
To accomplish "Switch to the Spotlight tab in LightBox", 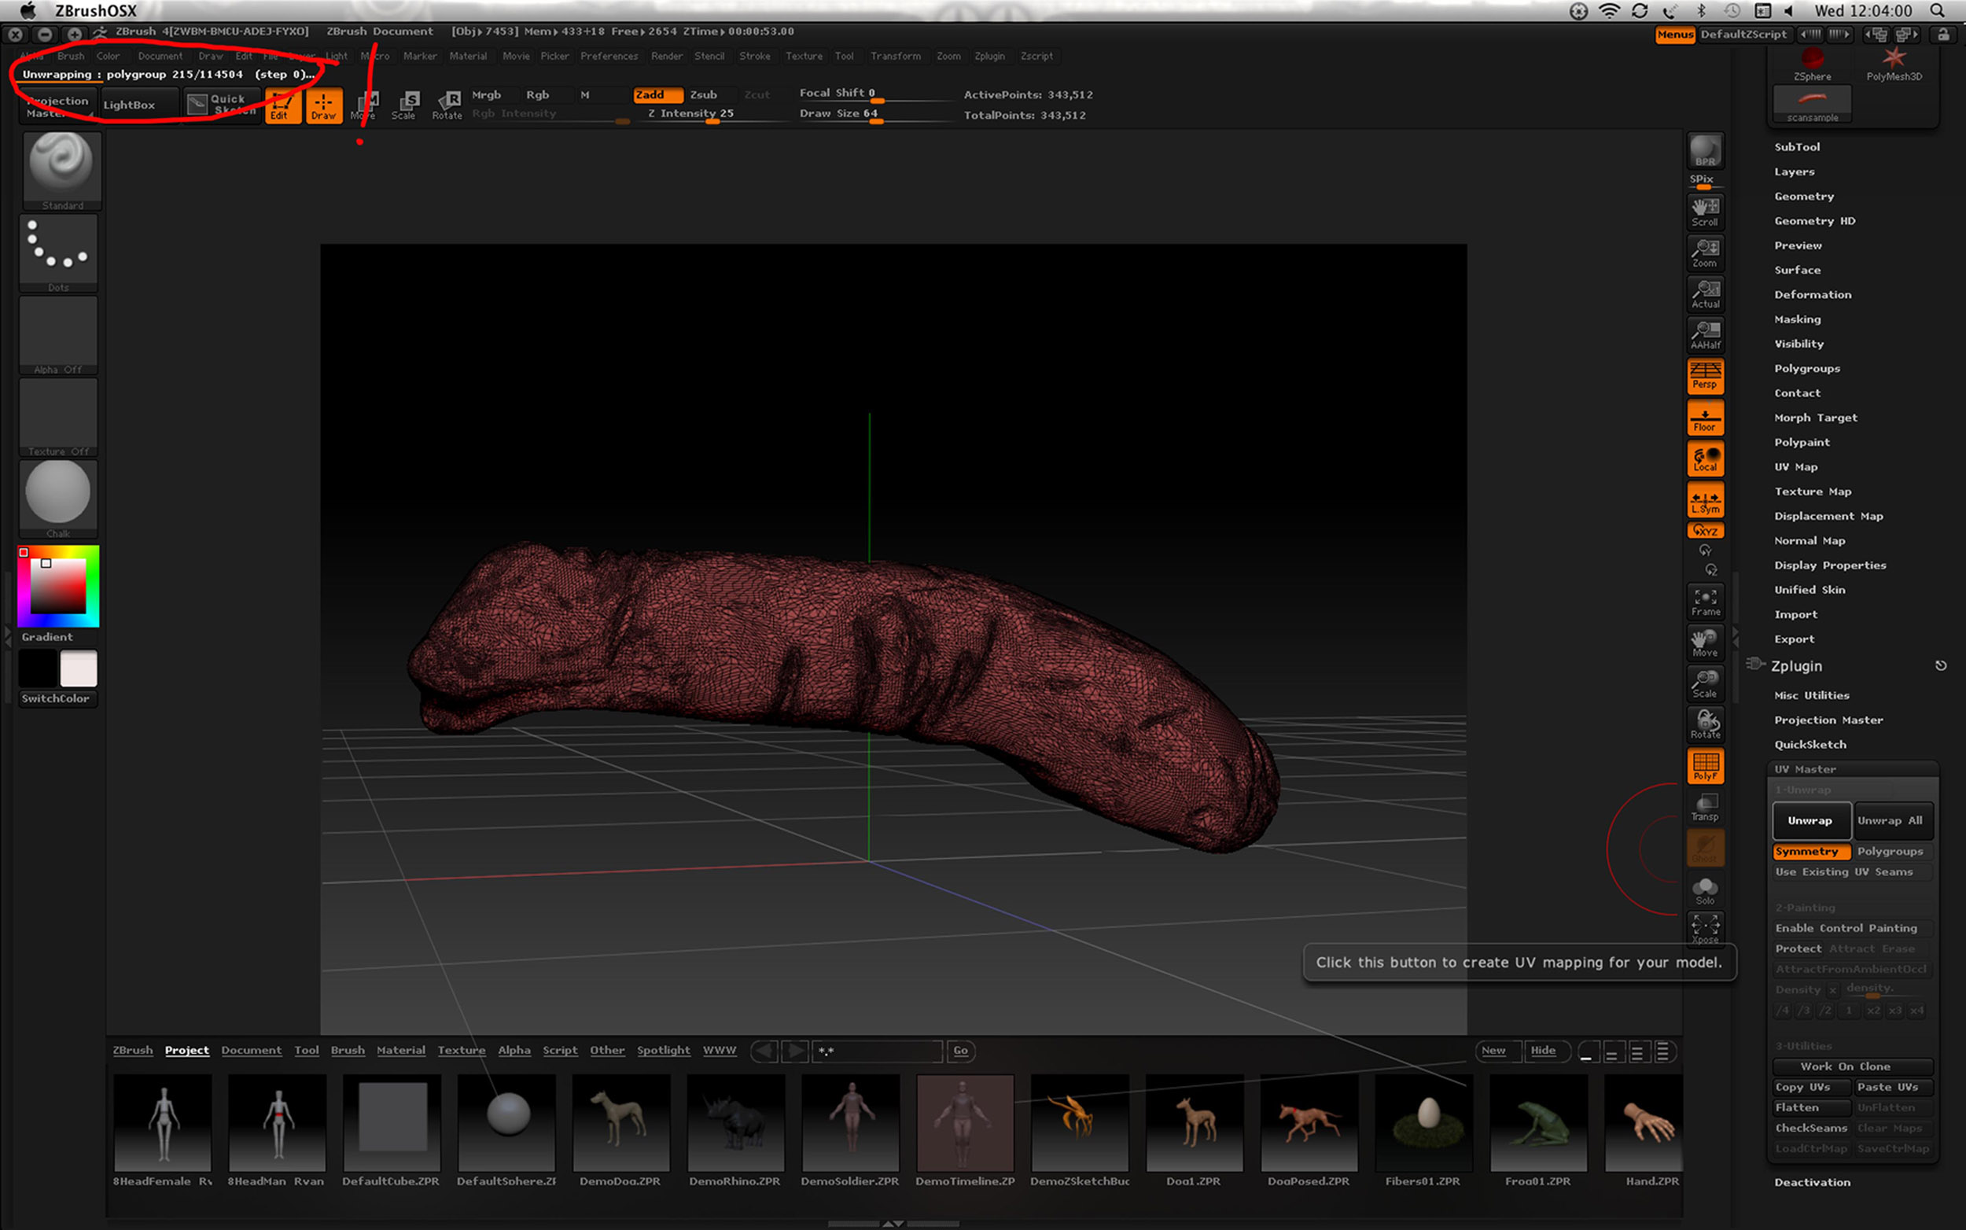I will (x=663, y=1050).
